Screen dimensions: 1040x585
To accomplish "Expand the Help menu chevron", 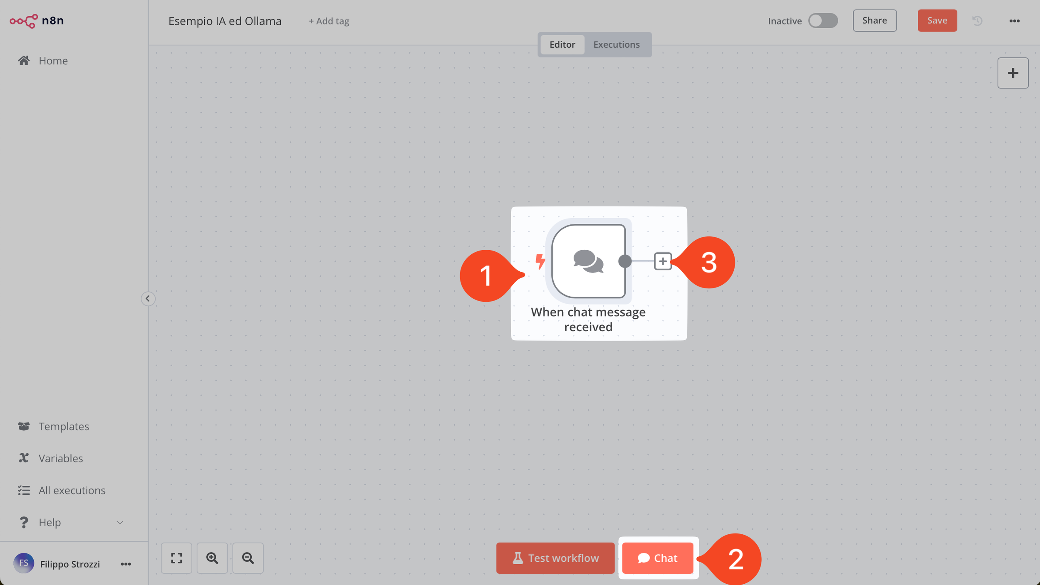I will point(120,522).
